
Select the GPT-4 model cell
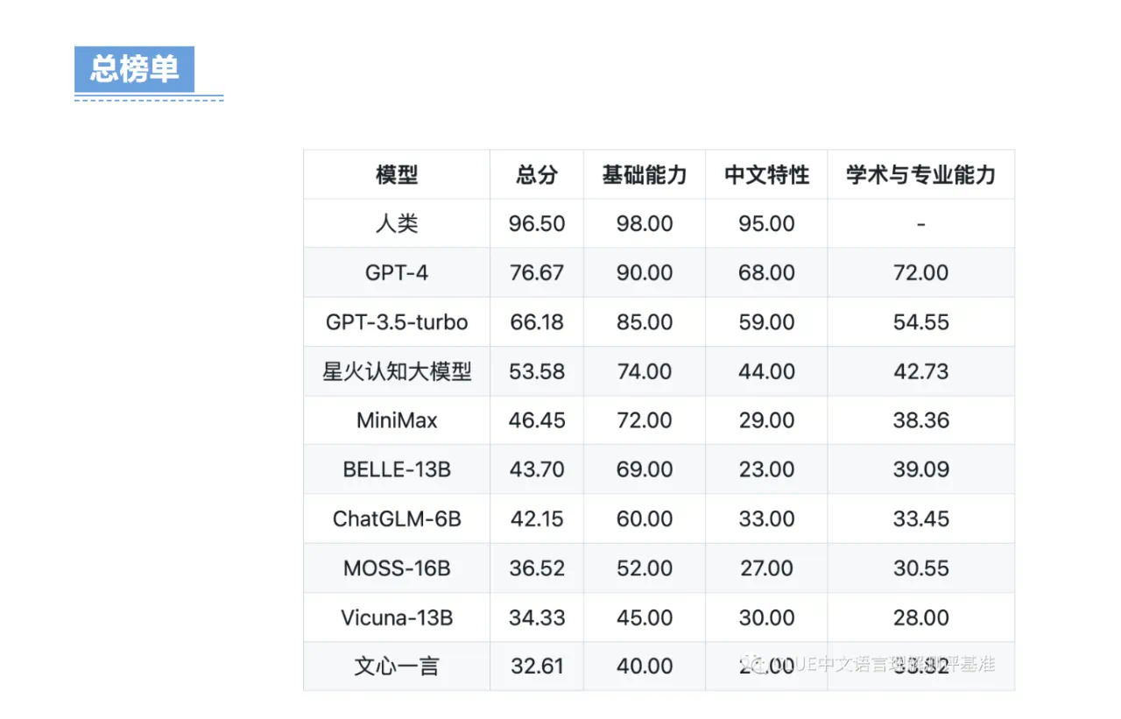(397, 272)
